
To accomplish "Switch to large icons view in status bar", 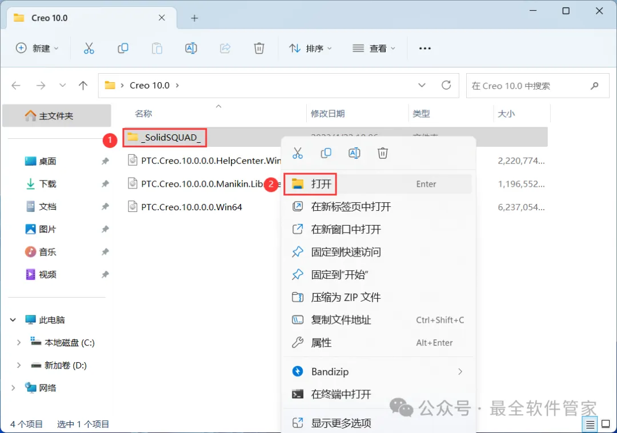I will [x=606, y=424].
